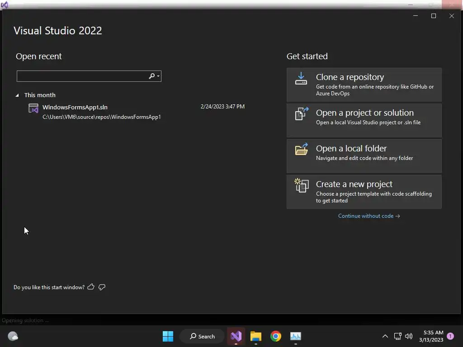Click the path C:\Users\VM6\source\repos\WindowsFormsApp1
Viewport: 463px width, 347px height.
click(x=102, y=117)
